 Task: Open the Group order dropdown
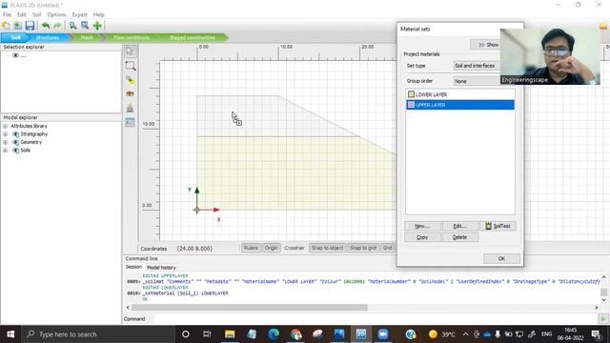[477, 81]
